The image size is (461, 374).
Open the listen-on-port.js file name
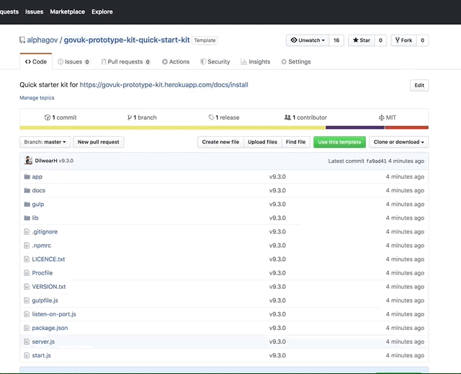pos(54,314)
